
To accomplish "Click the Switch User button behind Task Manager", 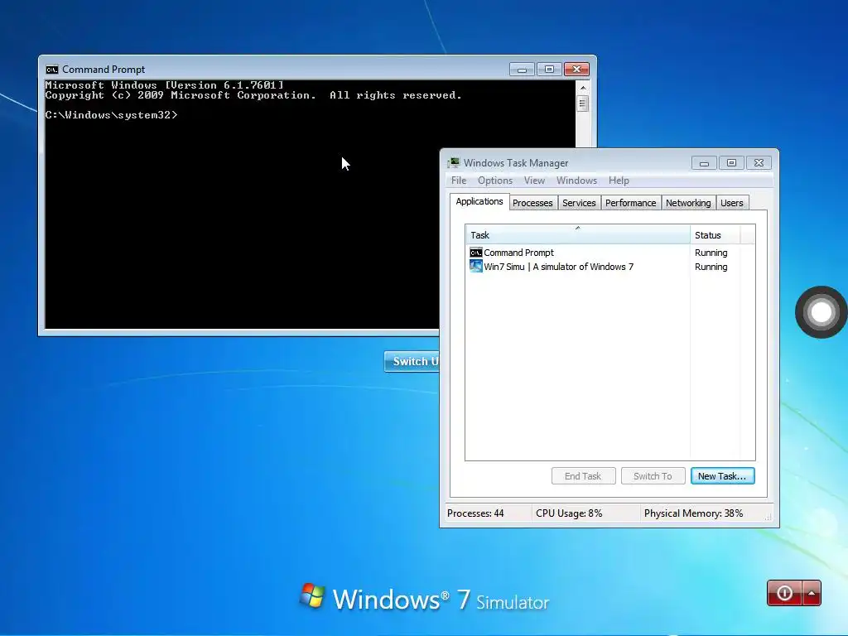I will (x=412, y=361).
